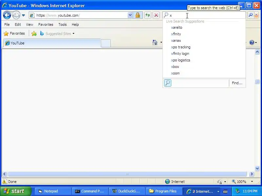Click the green Refresh arrows button
The width and height of the screenshot is (262, 196).
coord(148,15)
